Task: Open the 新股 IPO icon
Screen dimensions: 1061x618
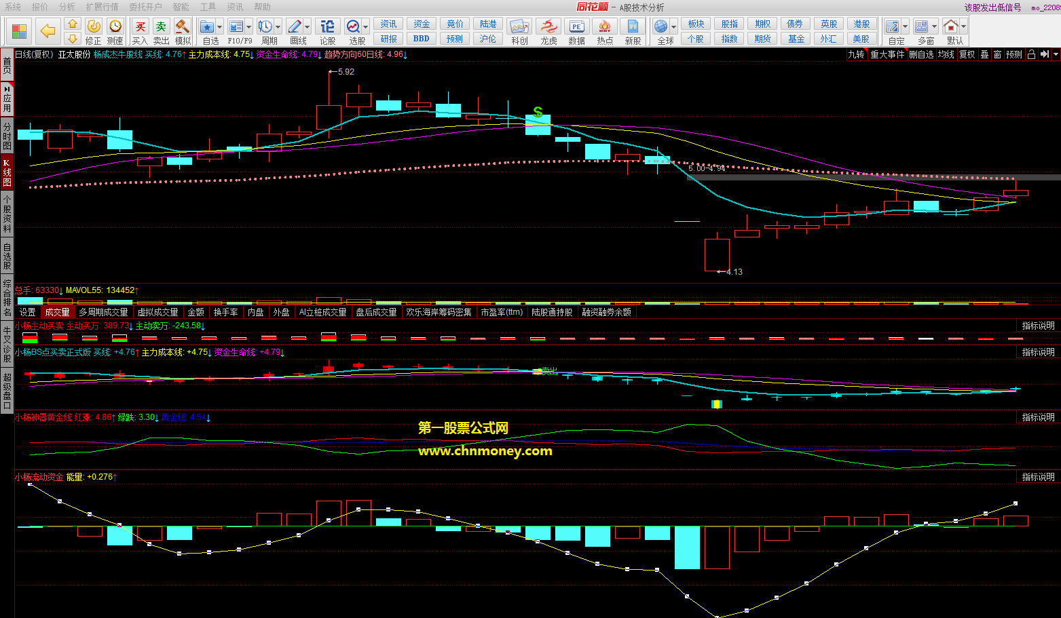Action: (x=633, y=26)
